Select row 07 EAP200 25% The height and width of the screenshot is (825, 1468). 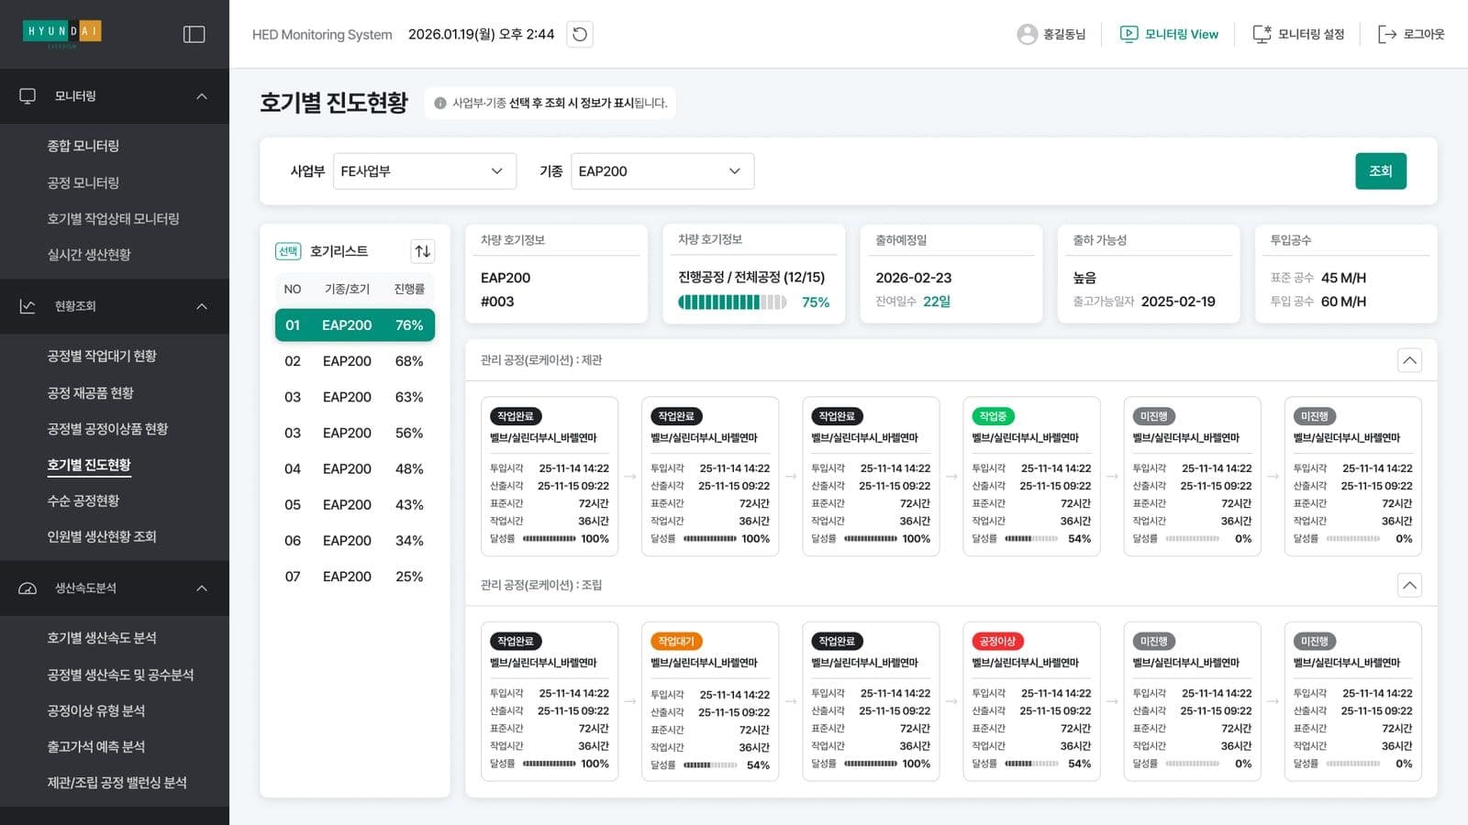click(355, 577)
